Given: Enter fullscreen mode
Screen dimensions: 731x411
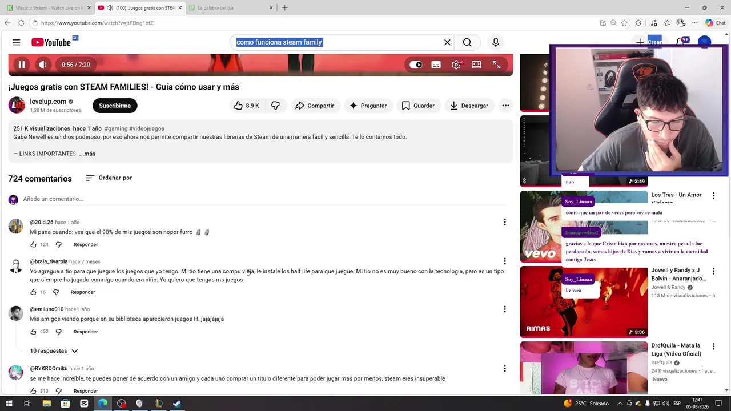Looking at the screenshot, I should click(496, 65).
